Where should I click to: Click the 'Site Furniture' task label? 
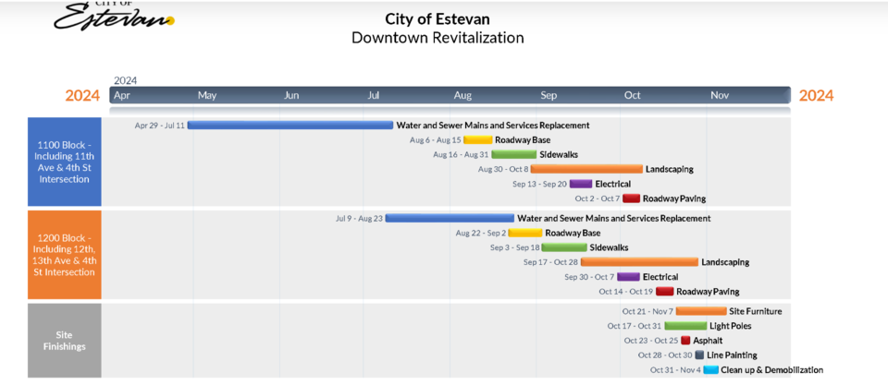coord(756,311)
